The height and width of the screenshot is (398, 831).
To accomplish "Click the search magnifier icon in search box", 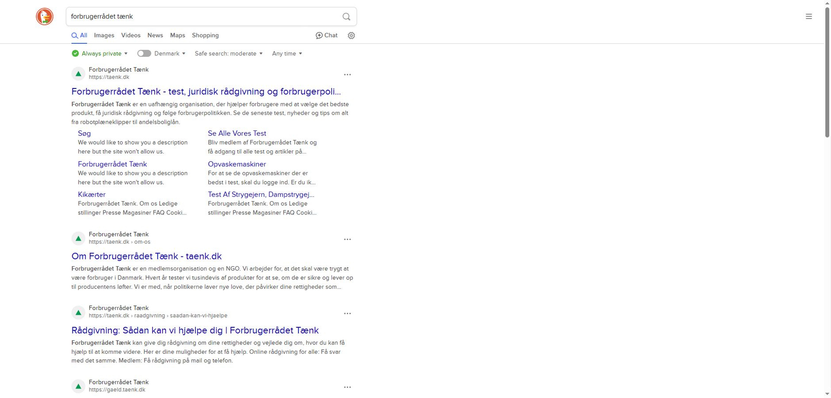I will (347, 17).
